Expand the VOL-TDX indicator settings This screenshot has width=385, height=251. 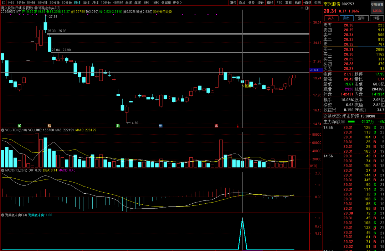click(x=3, y=130)
